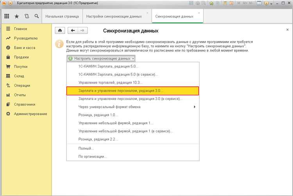The width and height of the screenshot is (293, 196).
Task: Click the Продажи bag icon
Action: [x=8, y=57]
